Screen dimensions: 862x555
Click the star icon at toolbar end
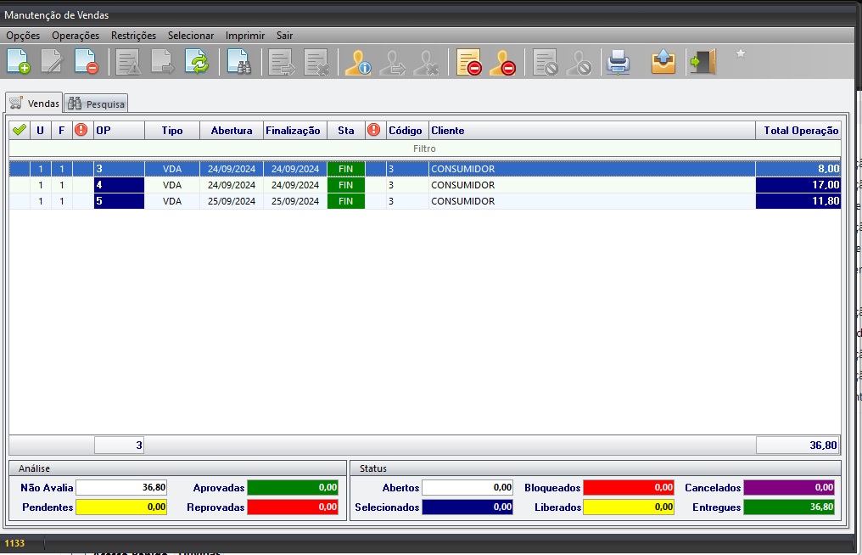[740, 53]
